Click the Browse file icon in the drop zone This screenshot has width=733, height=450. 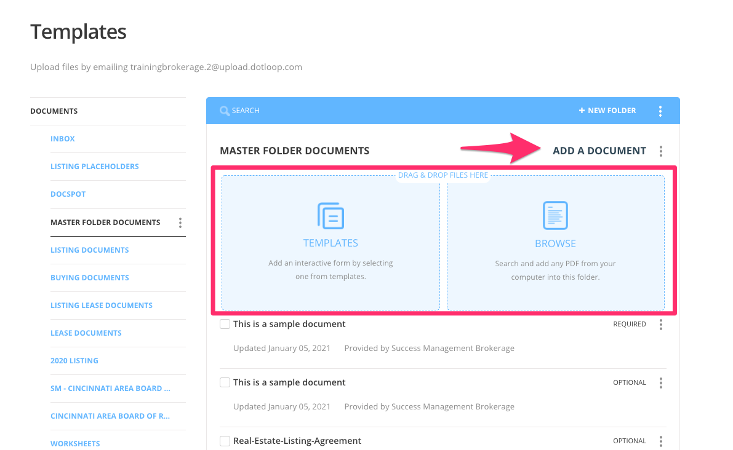click(555, 216)
